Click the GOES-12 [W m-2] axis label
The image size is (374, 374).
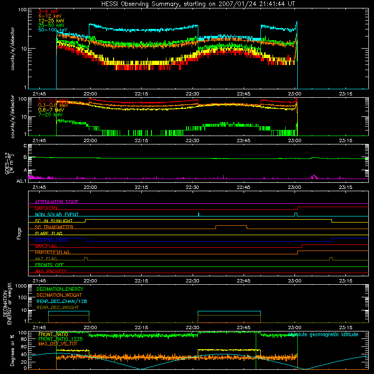point(9,163)
